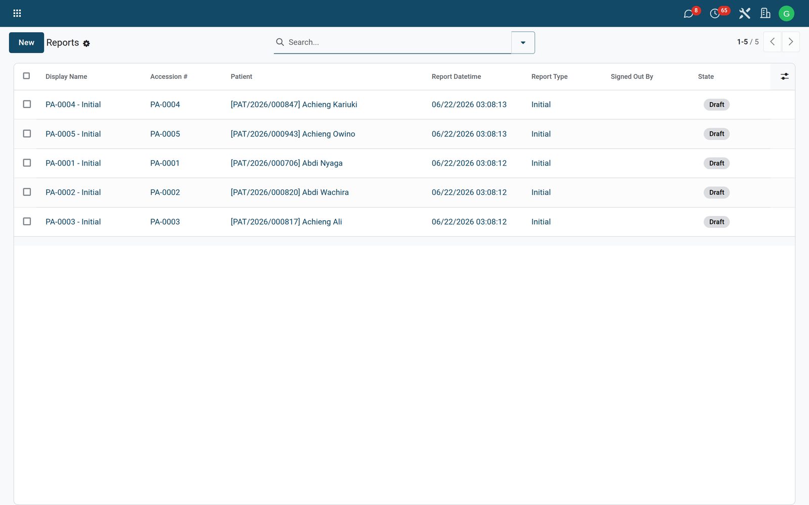The width and height of the screenshot is (809, 505).
Task: Open the user avatar G menu
Action: (786, 14)
